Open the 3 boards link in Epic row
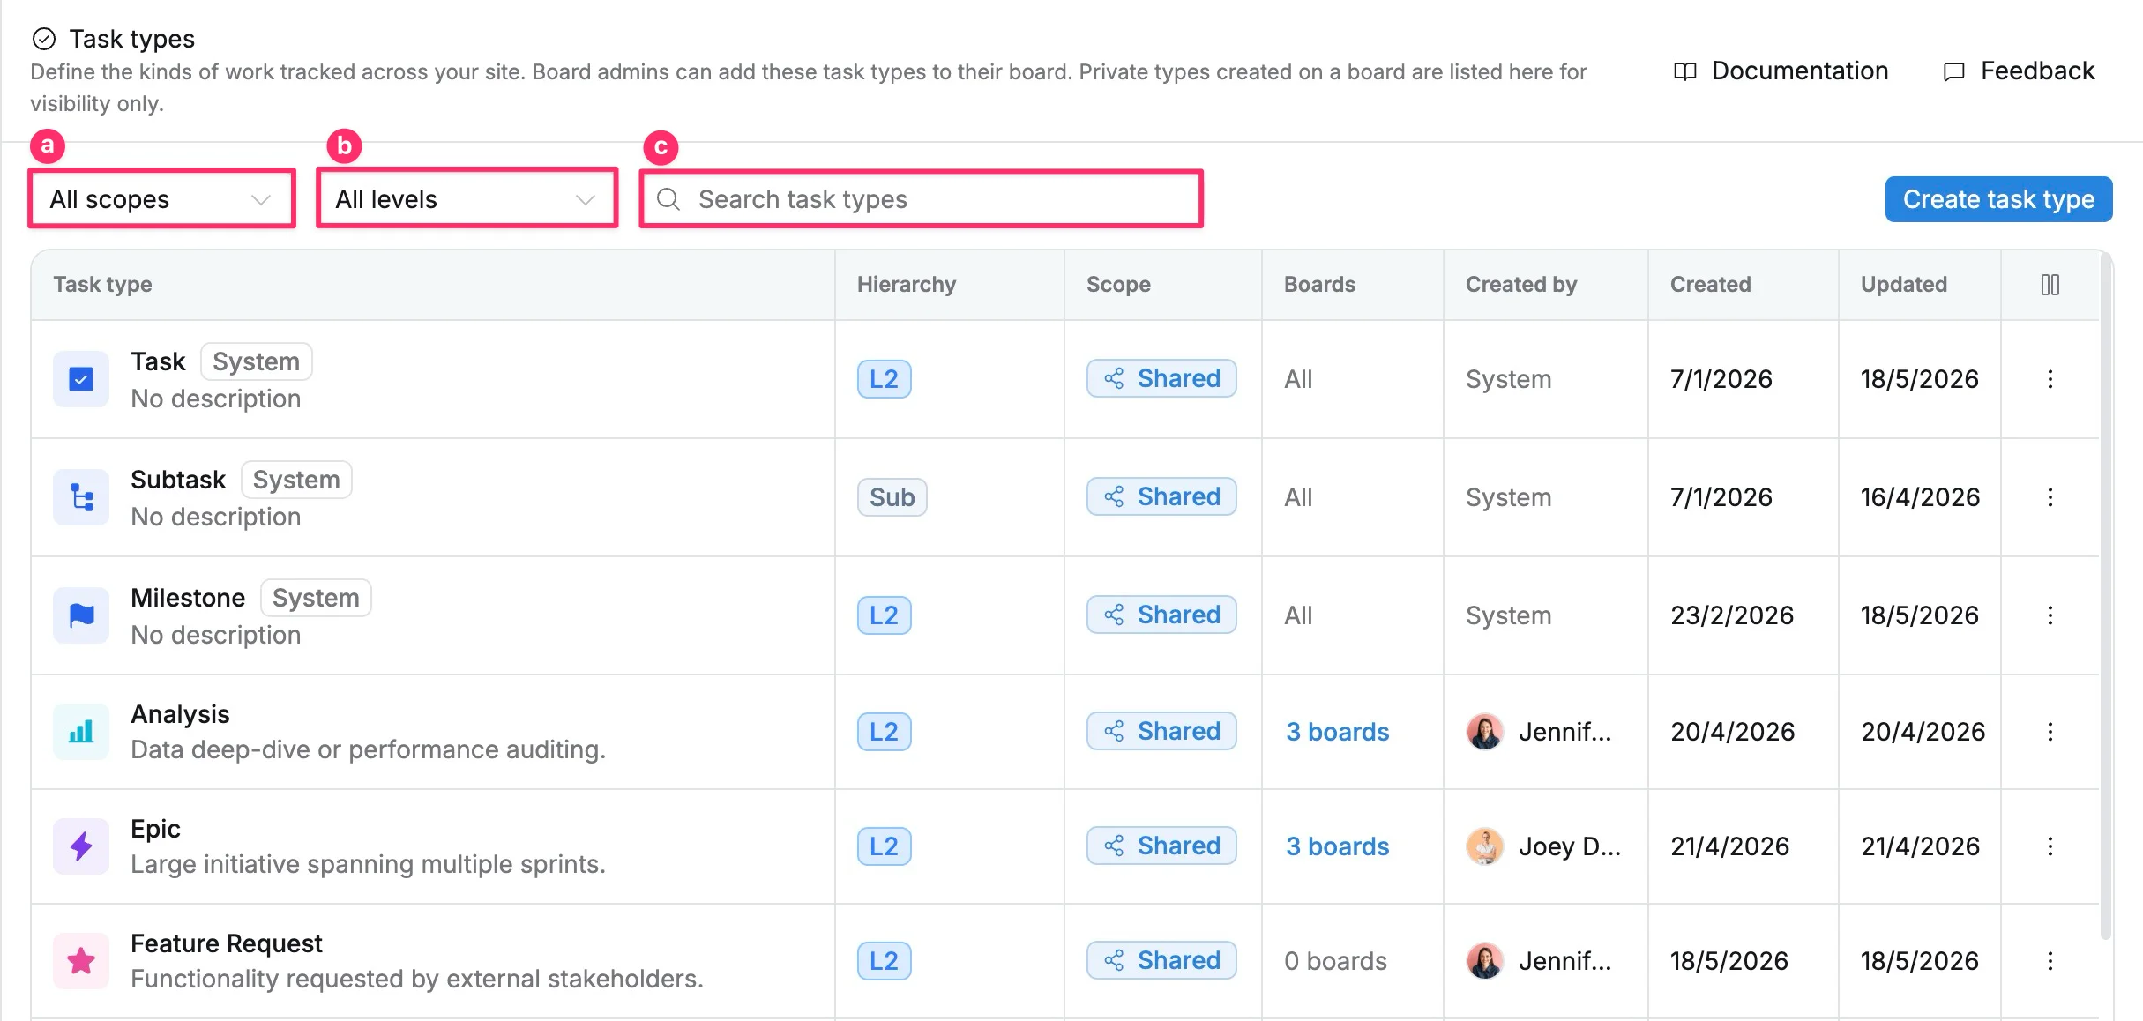Screen dimensions: 2143x1021 click(1337, 846)
